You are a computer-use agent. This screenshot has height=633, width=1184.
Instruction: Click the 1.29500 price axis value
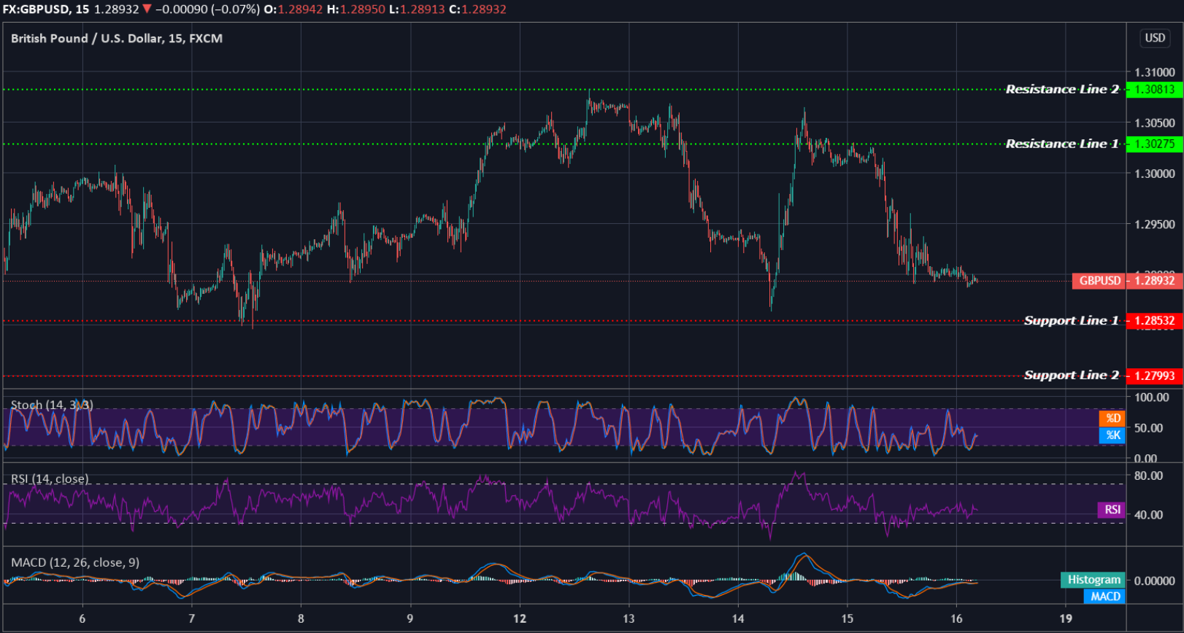click(1155, 224)
